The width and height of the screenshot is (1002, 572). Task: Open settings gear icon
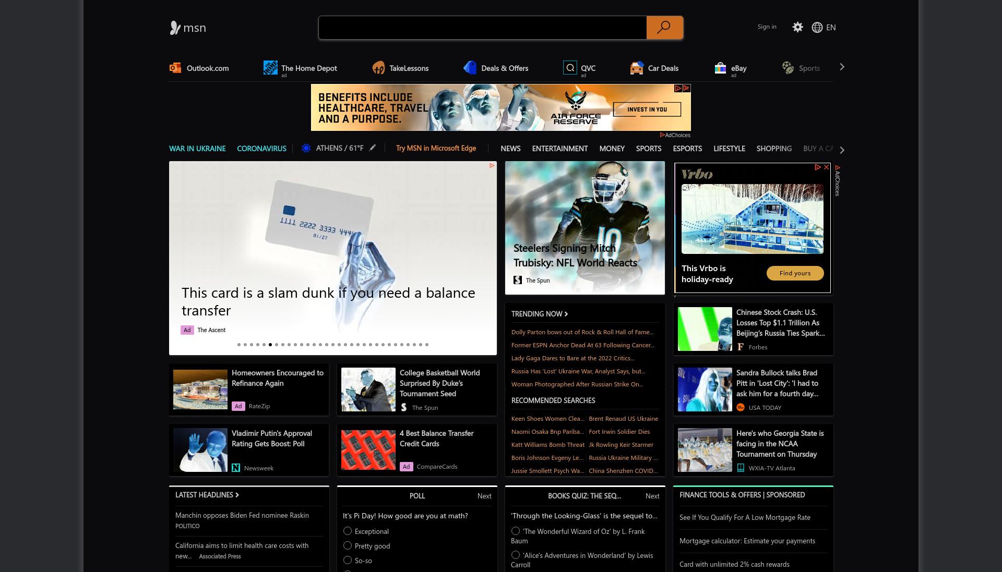(x=797, y=27)
